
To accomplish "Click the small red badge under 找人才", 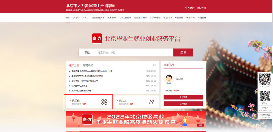I will pos(131,104).
